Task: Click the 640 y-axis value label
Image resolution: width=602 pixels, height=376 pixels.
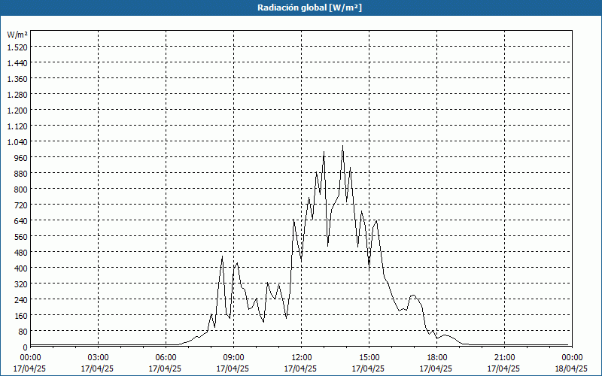Action: point(22,221)
